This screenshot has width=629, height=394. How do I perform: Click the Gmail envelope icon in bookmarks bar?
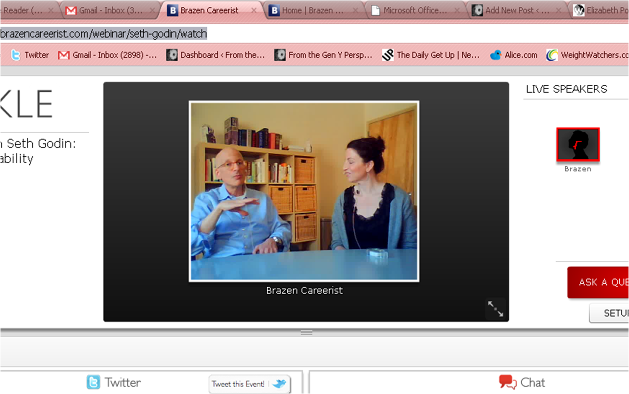pyautogui.click(x=63, y=55)
